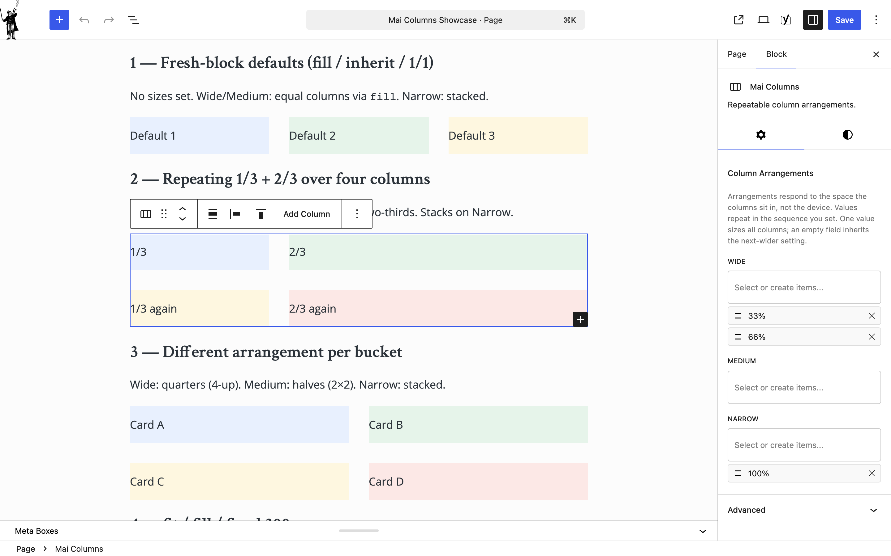Open the block inserter plus button
891x556 pixels.
pos(59,20)
